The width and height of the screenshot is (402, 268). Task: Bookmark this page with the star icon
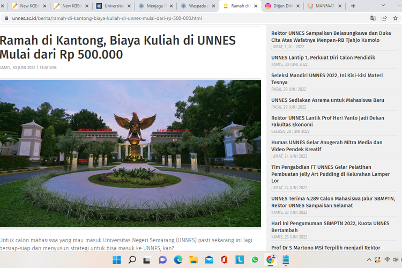coord(396,18)
